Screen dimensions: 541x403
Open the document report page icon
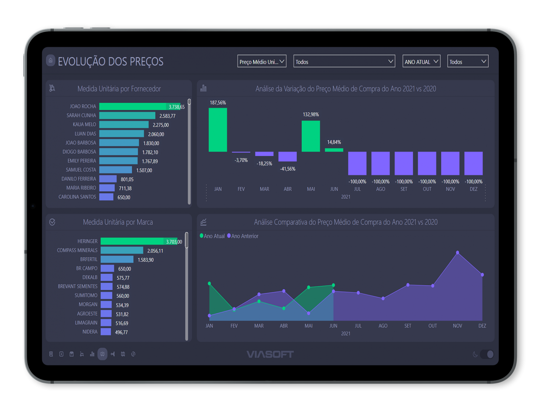[x=51, y=354]
